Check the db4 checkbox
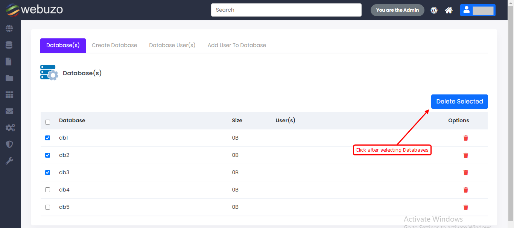This screenshot has height=228, width=514. click(48, 190)
